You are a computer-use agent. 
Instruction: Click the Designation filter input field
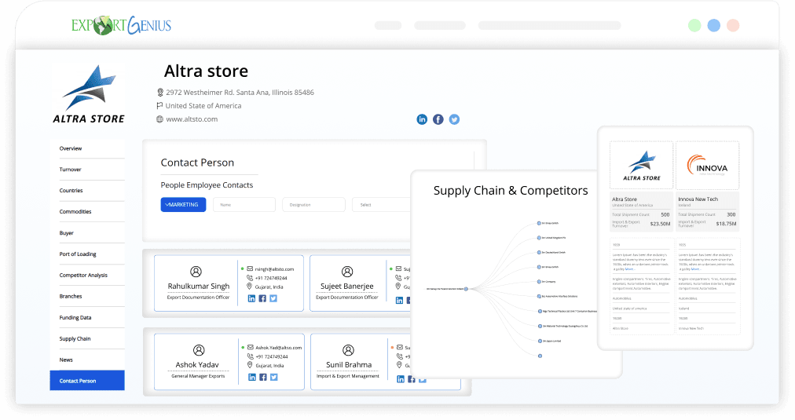click(x=314, y=205)
